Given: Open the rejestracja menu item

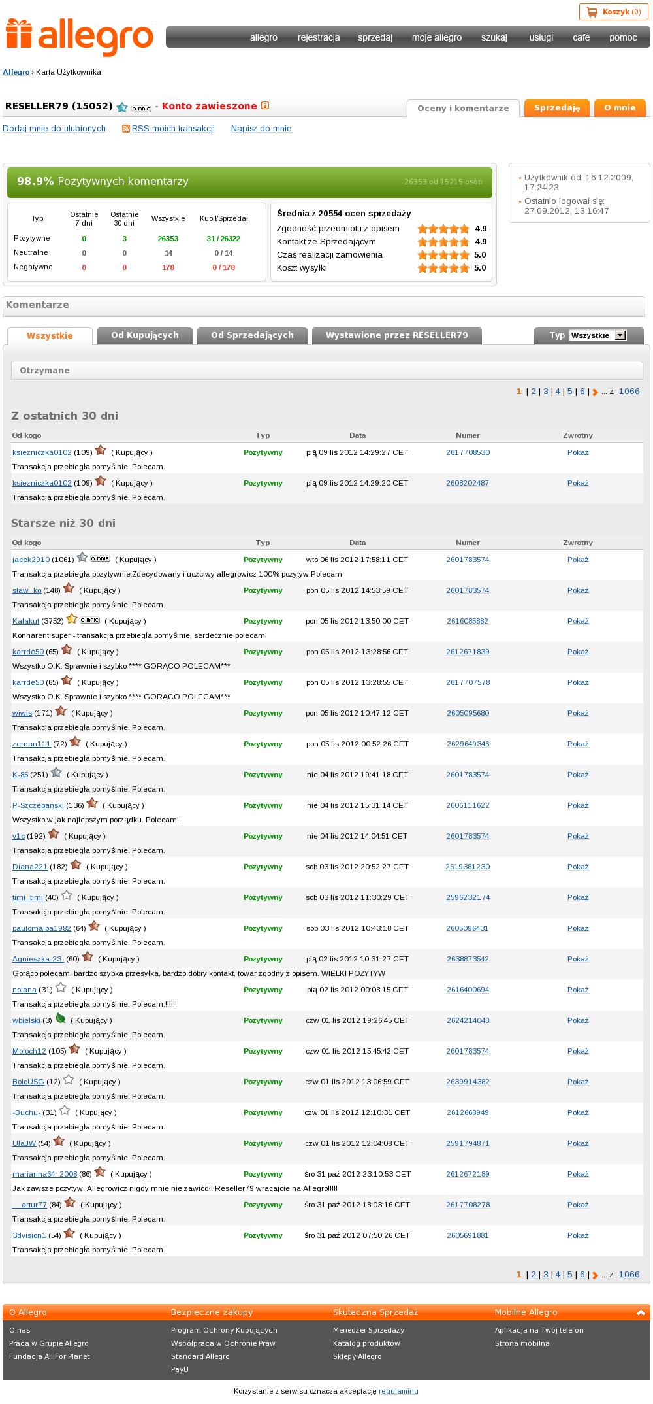Looking at the screenshot, I should coord(319,37).
